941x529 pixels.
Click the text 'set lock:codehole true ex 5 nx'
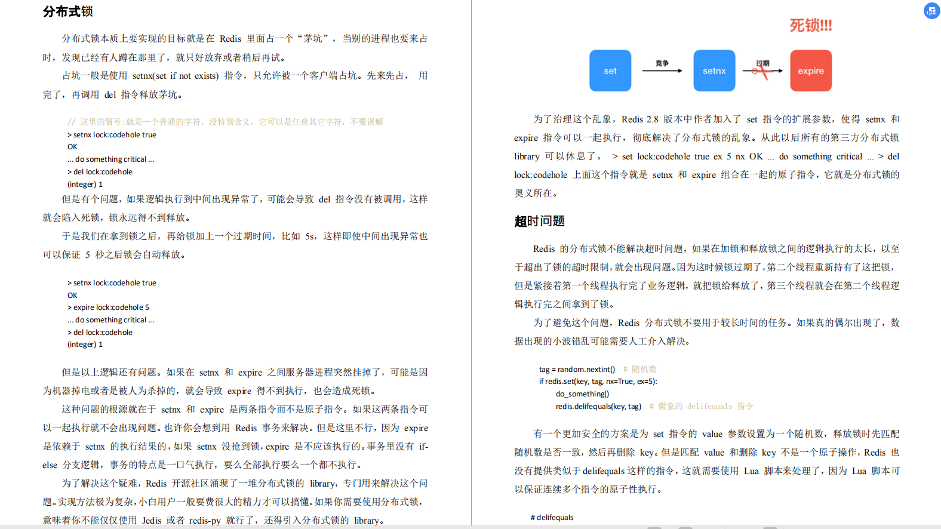683,156
